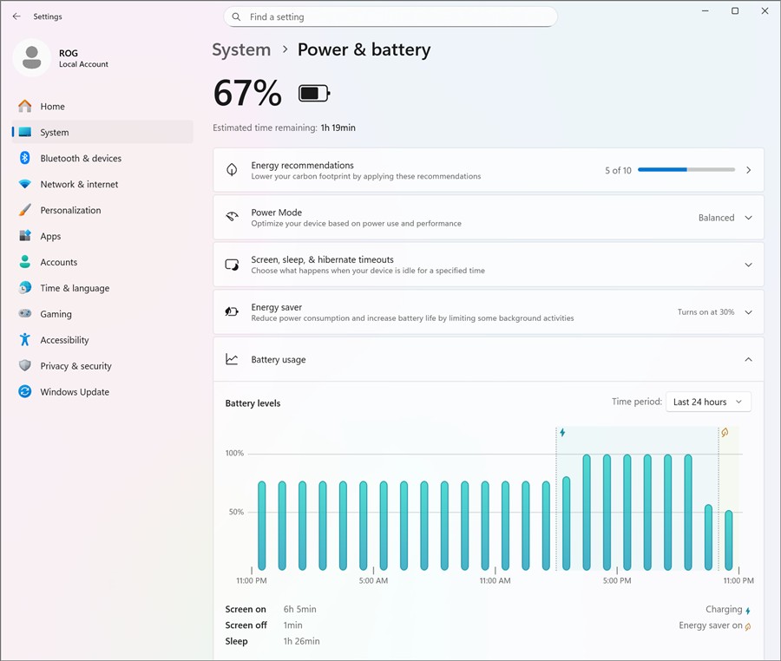Click the System breadcrumb link
This screenshot has width=781, height=661.
[241, 49]
